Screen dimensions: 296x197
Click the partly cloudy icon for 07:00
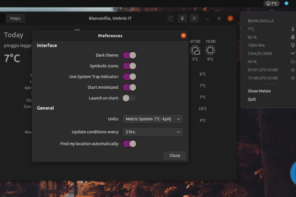pos(195,50)
